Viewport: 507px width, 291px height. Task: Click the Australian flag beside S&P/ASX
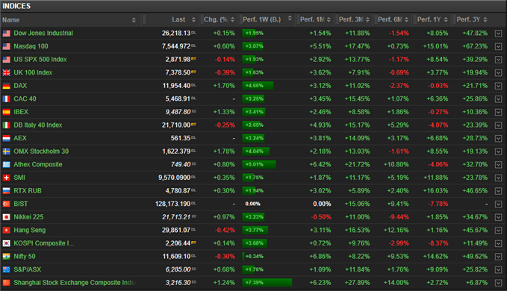tap(7, 269)
